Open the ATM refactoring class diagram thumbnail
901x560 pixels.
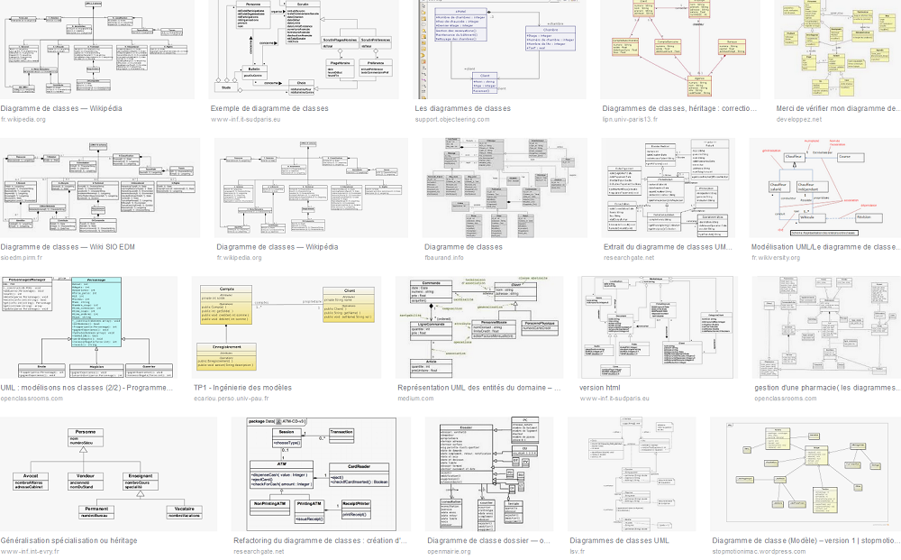(321, 473)
